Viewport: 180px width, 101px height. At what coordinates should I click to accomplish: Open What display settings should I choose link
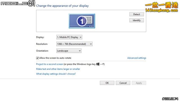click(x=56, y=74)
